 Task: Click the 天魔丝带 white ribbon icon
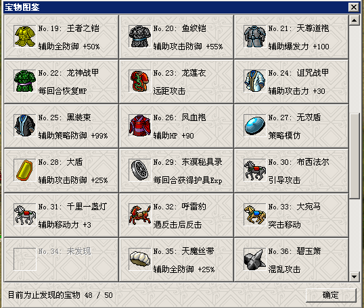pyautogui.click(x=140, y=259)
